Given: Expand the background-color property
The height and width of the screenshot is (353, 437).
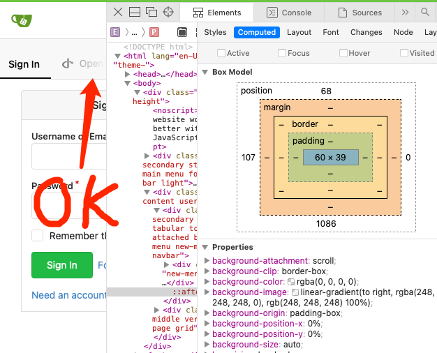Looking at the screenshot, I should click(207, 282).
